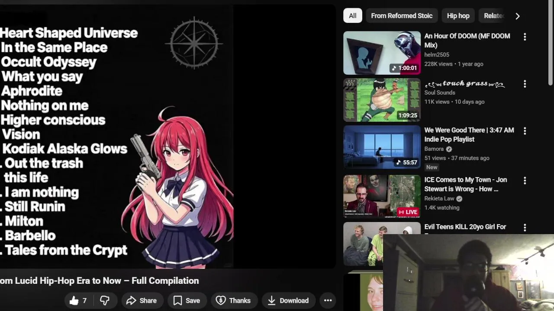Visit Bamora channel

434,149
